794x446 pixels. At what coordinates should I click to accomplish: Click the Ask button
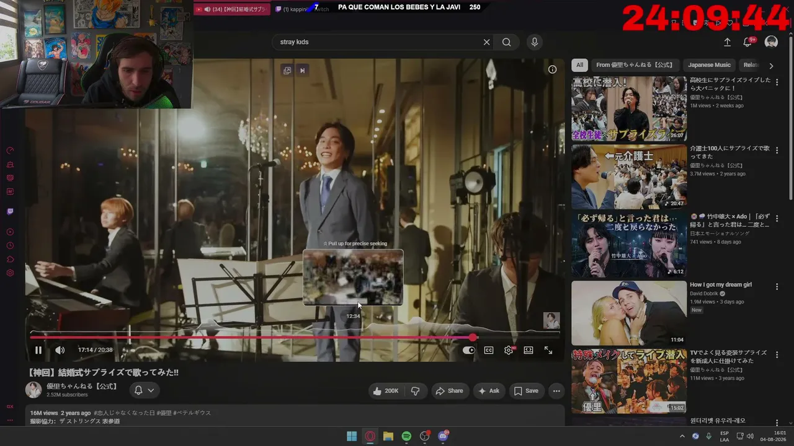pyautogui.click(x=488, y=391)
